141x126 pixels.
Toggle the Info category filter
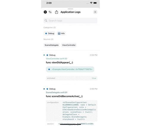pyautogui.click(x=61, y=33)
